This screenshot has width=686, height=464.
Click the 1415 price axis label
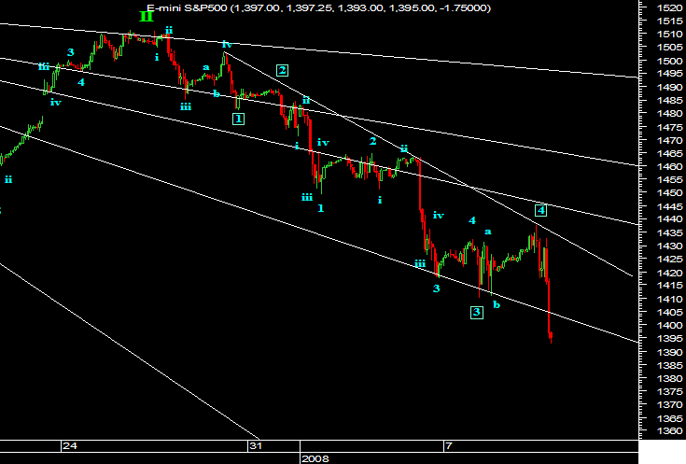[669, 286]
